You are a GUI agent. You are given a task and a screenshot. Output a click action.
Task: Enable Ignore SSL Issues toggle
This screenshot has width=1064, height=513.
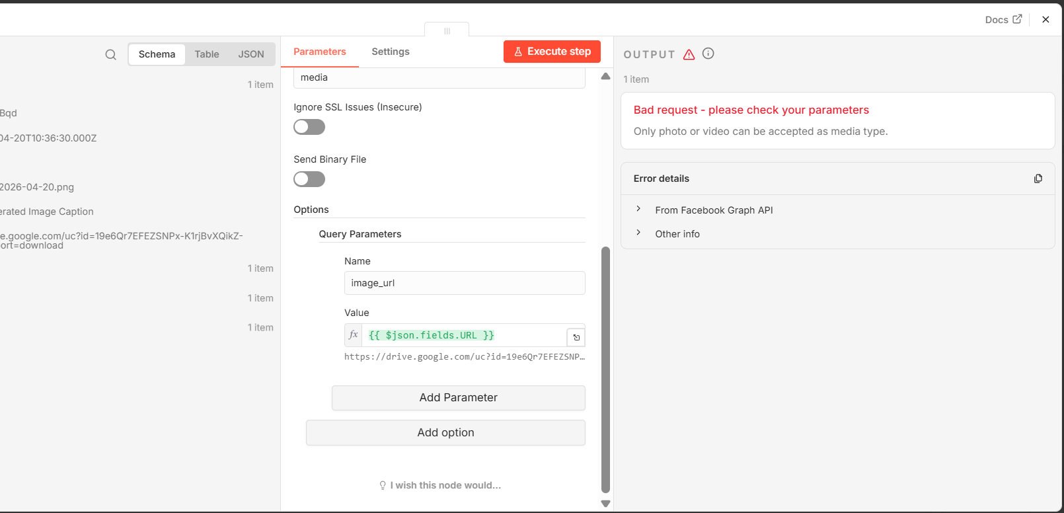(x=309, y=127)
